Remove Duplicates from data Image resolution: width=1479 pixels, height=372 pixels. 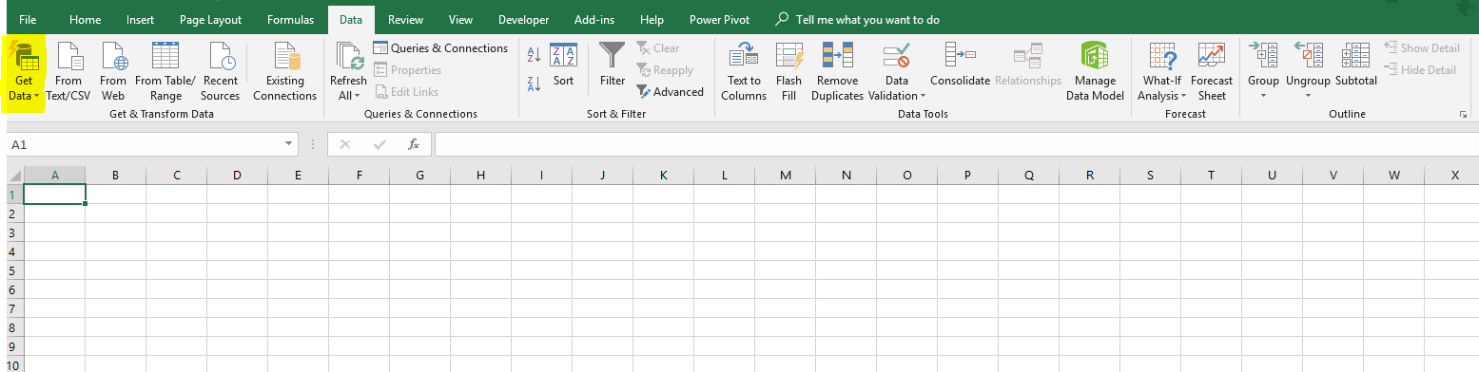(x=838, y=72)
